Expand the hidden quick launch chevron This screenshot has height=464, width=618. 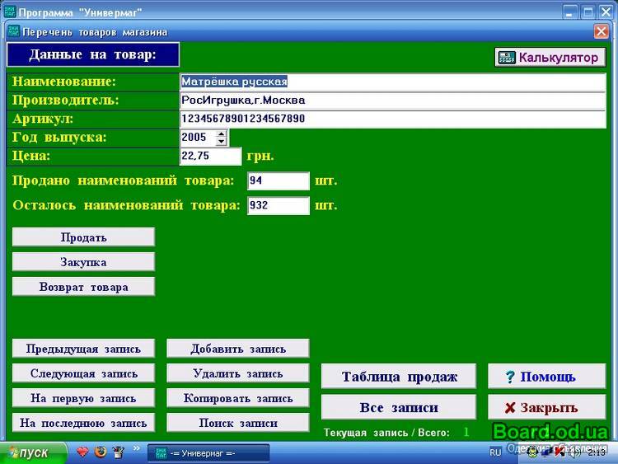137,448
